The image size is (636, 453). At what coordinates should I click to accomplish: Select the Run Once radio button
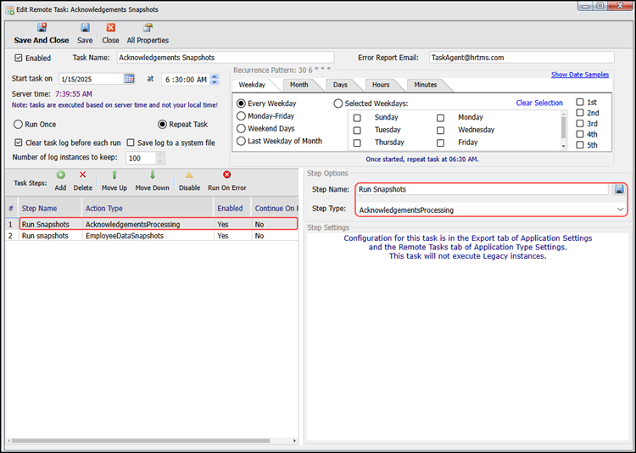pos(19,124)
